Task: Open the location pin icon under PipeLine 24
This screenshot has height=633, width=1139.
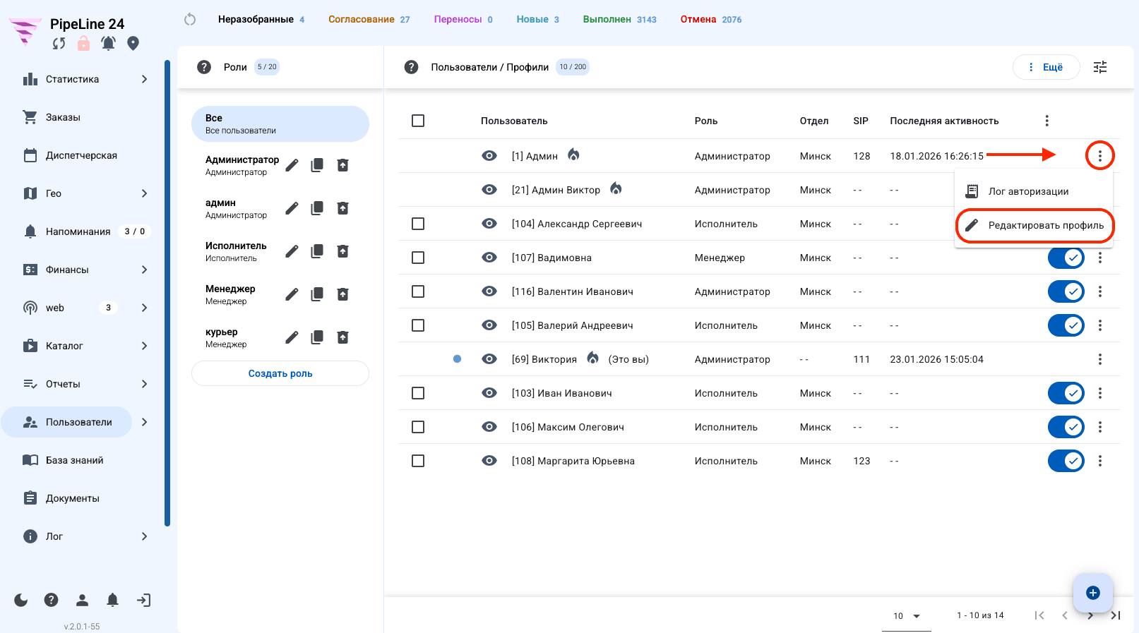Action: tap(133, 44)
